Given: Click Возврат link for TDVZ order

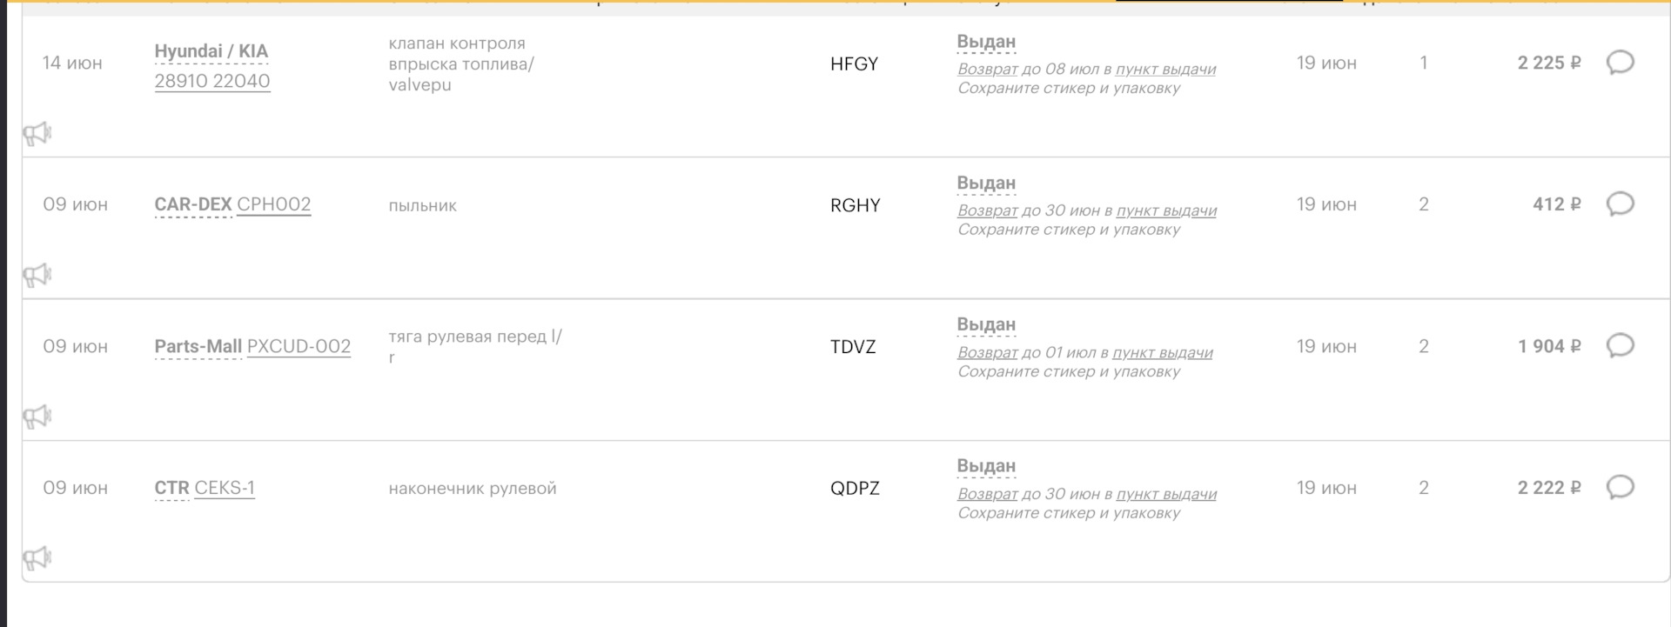Looking at the screenshot, I should pyautogui.click(x=987, y=352).
